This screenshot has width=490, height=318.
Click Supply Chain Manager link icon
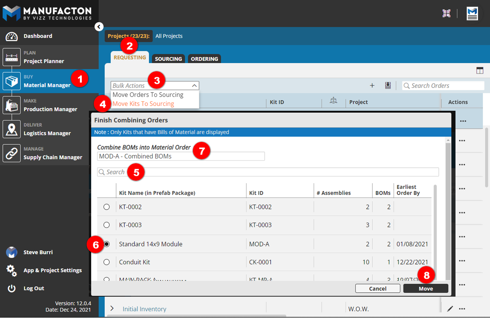point(12,154)
